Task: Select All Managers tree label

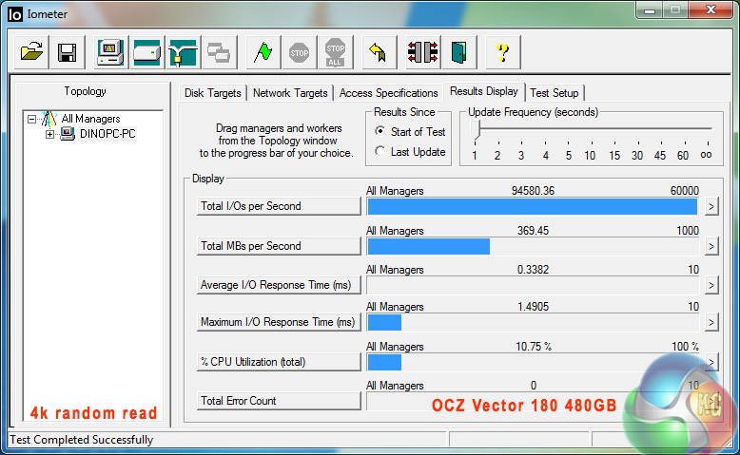Action: point(90,119)
